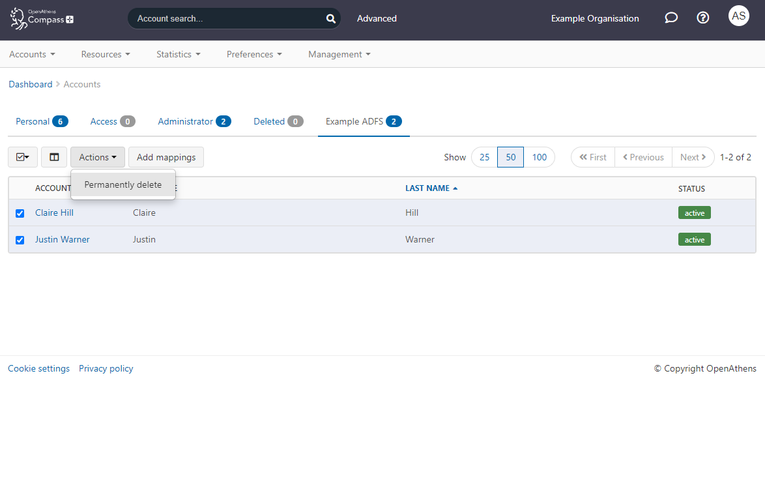Click the Last Name sort arrow
Screen dimensions: 765x483
[454, 187]
